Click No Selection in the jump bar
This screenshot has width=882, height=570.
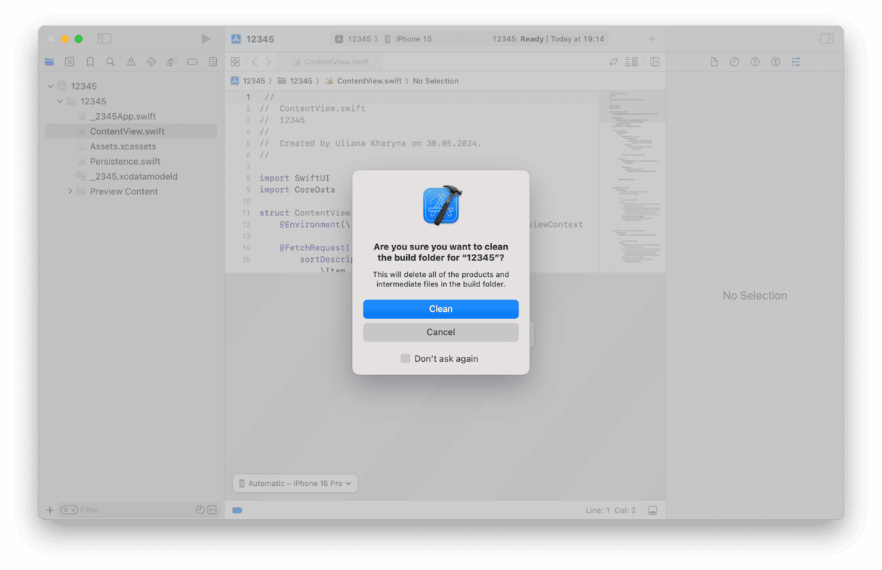(x=435, y=81)
